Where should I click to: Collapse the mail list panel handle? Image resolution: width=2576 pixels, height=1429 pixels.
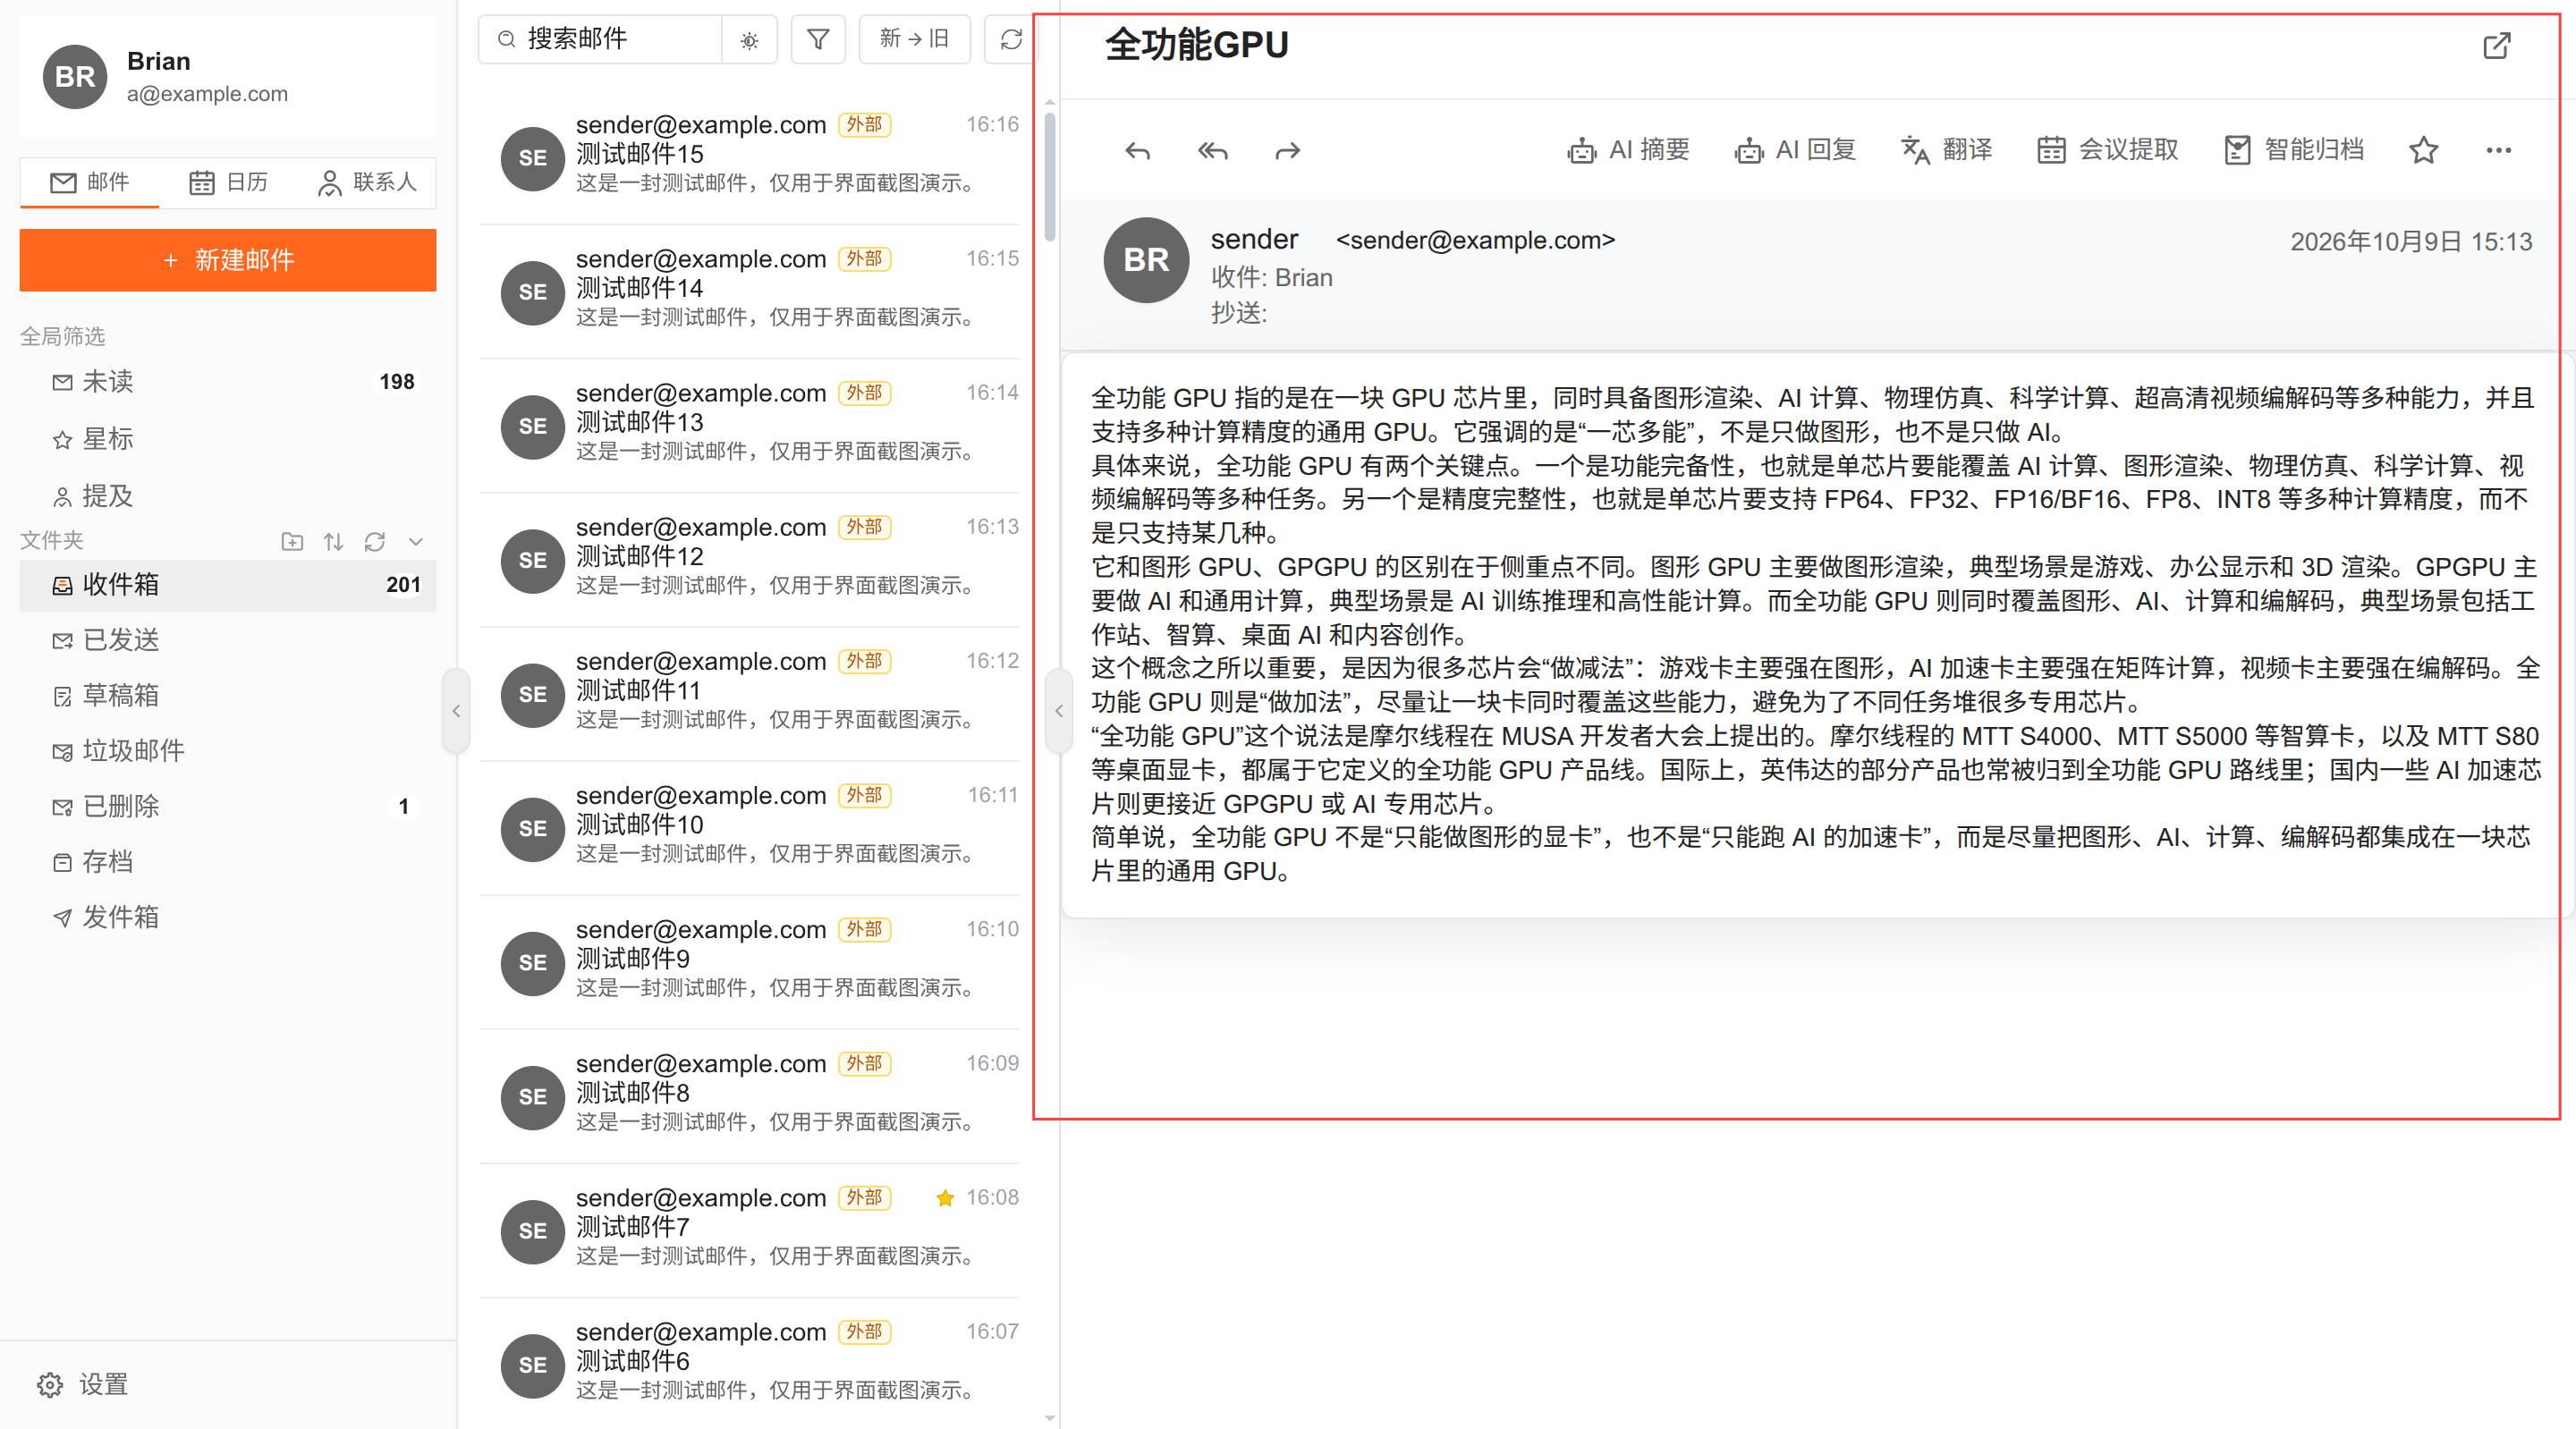pos(1059,711)
